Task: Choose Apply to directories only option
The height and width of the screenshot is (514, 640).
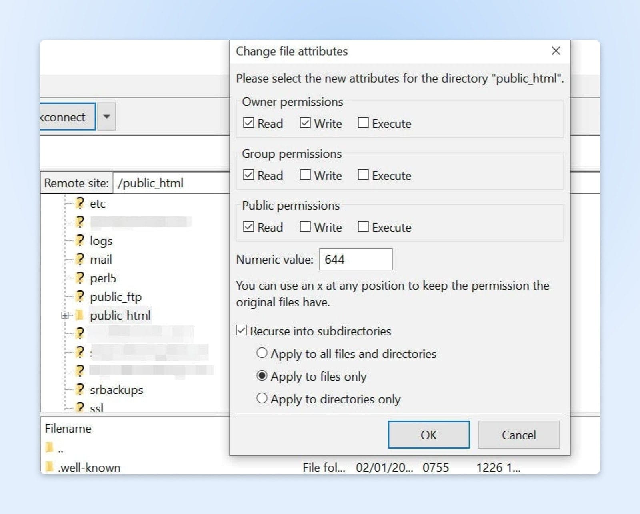Action: point(262,399)
